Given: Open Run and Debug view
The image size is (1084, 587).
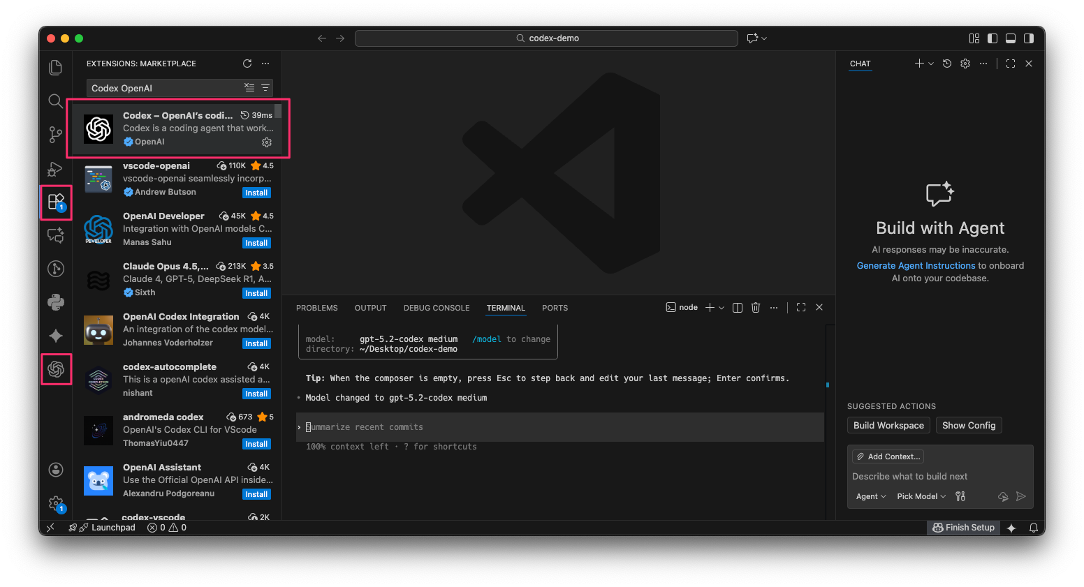Looking at the screenshot, I should [56, 169].
